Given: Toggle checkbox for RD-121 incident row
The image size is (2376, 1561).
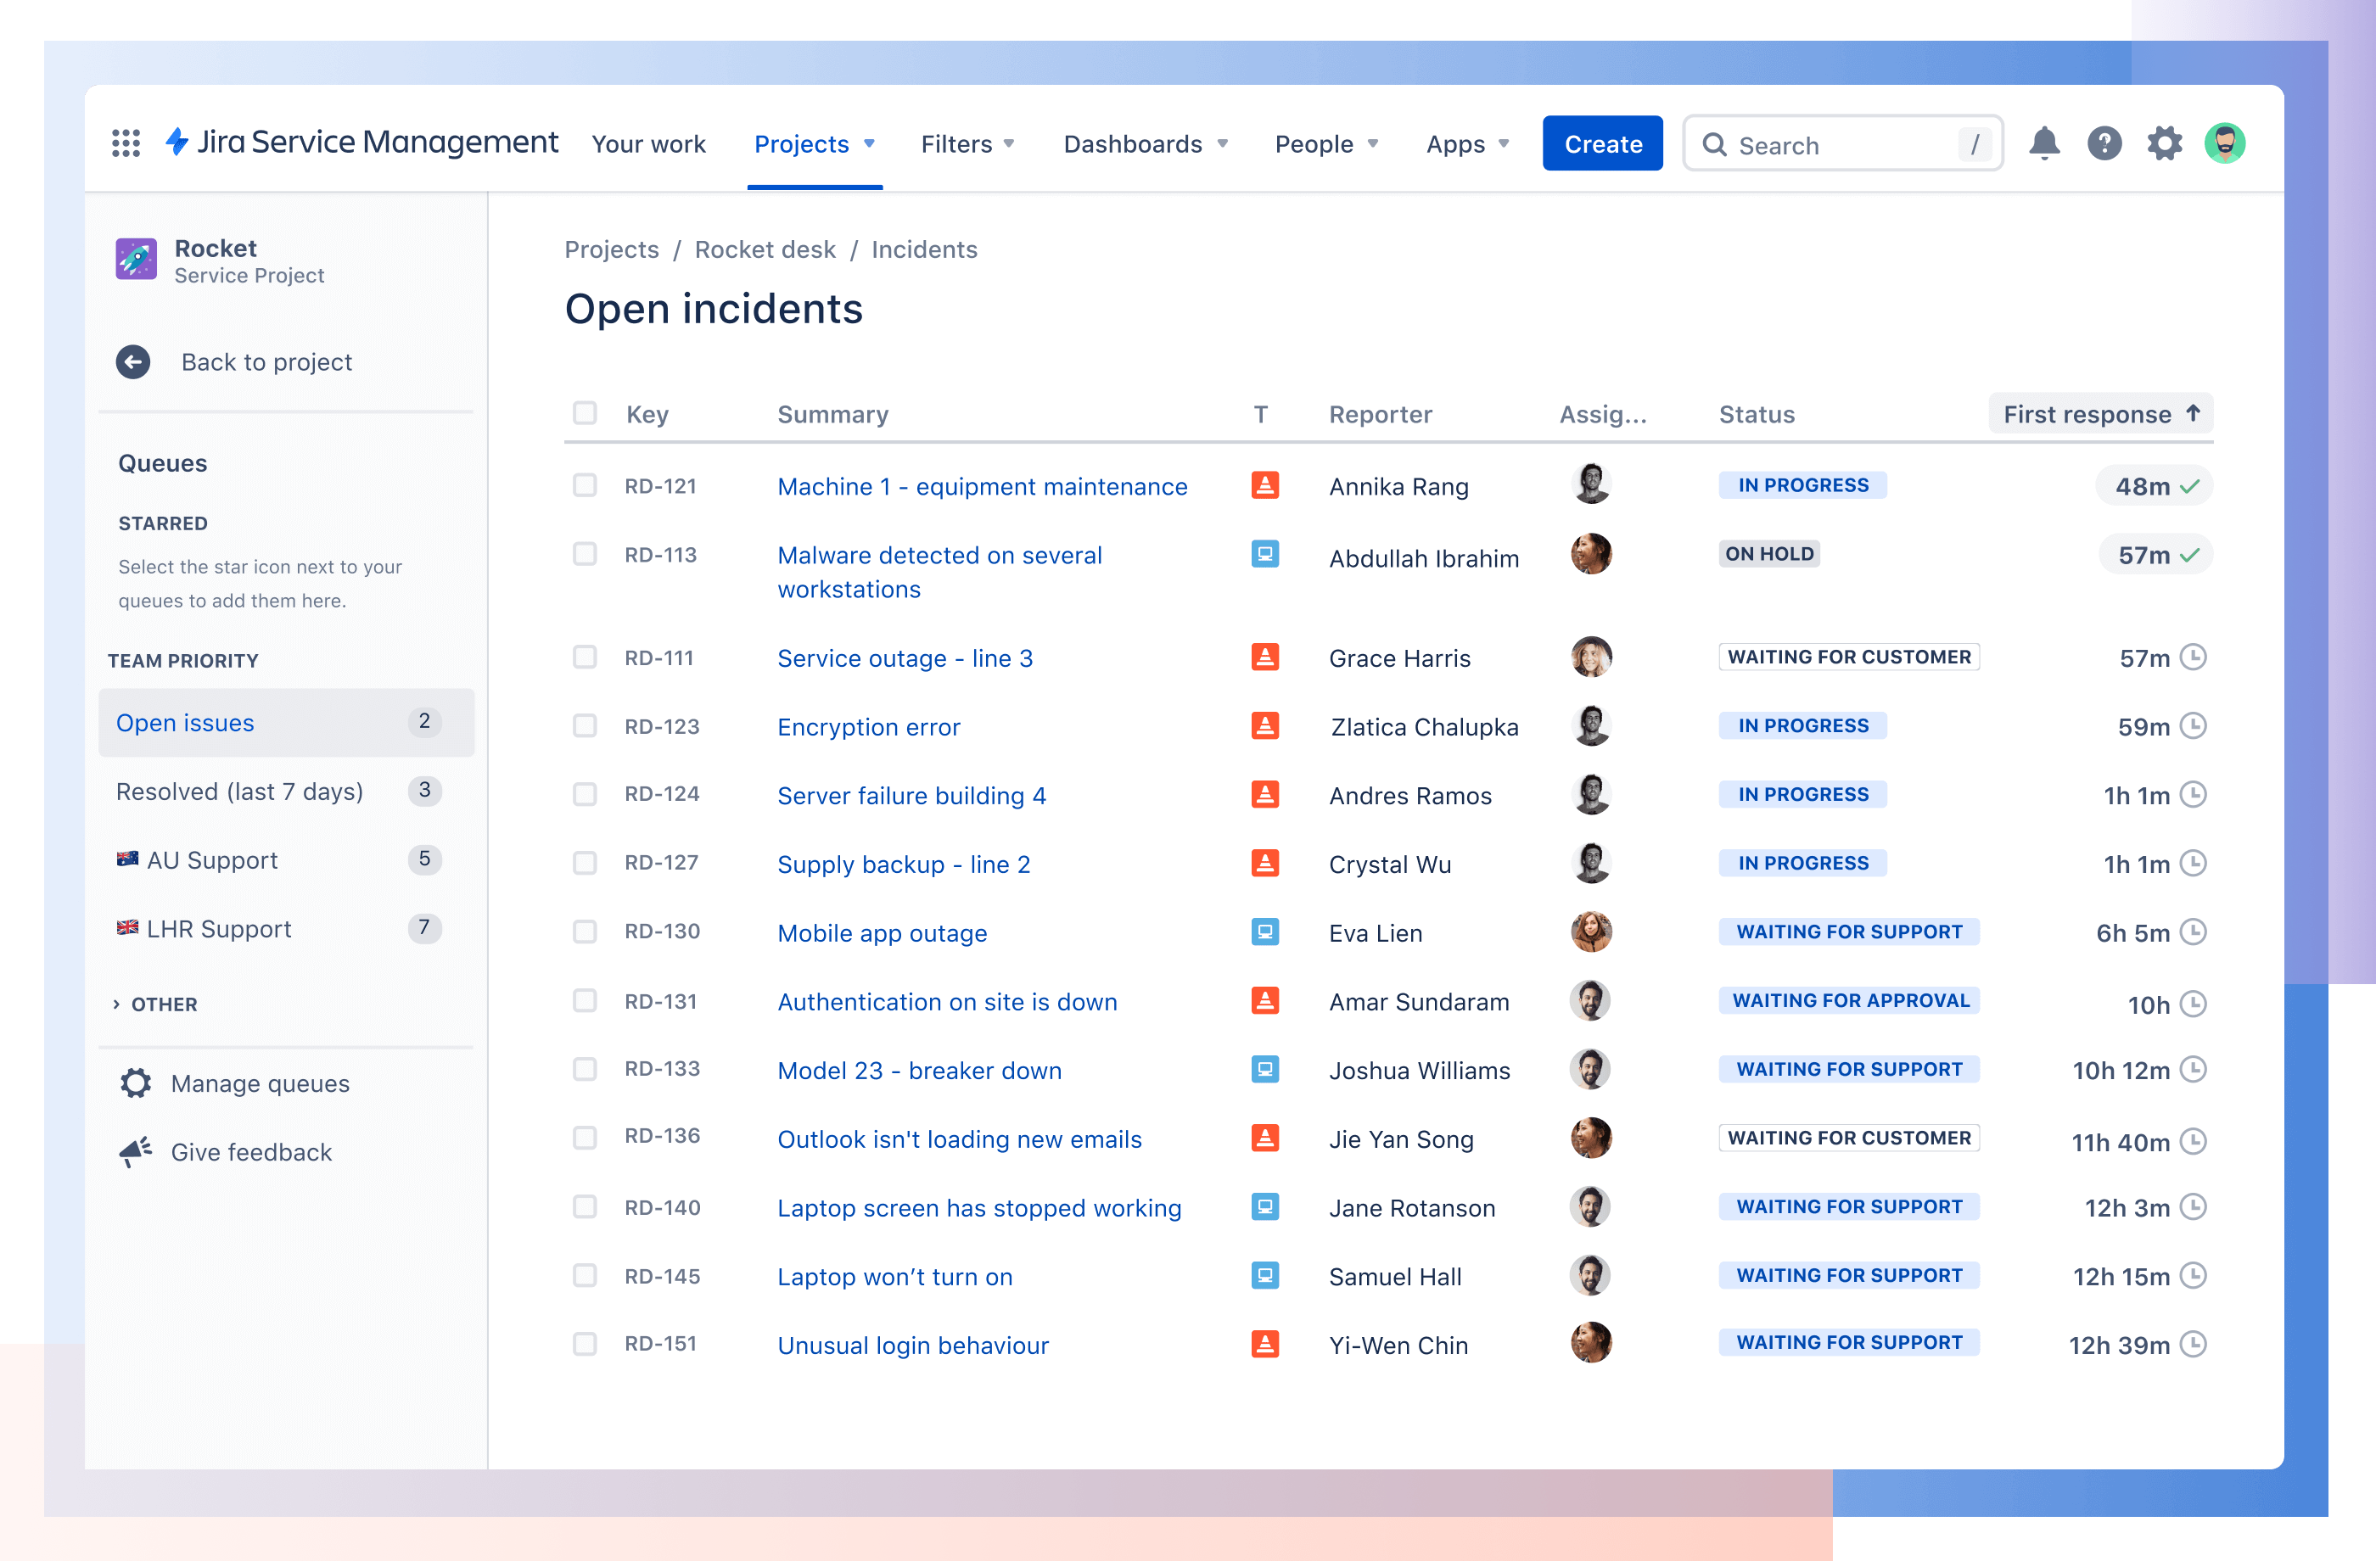Looking at the screenshot, I should coord(586,486).
